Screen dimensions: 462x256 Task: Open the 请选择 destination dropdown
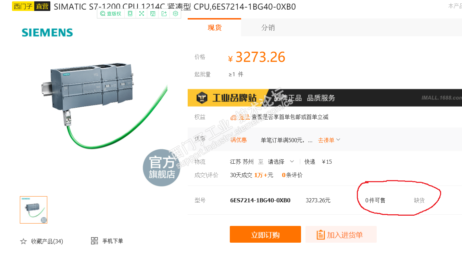coord(281,162)
